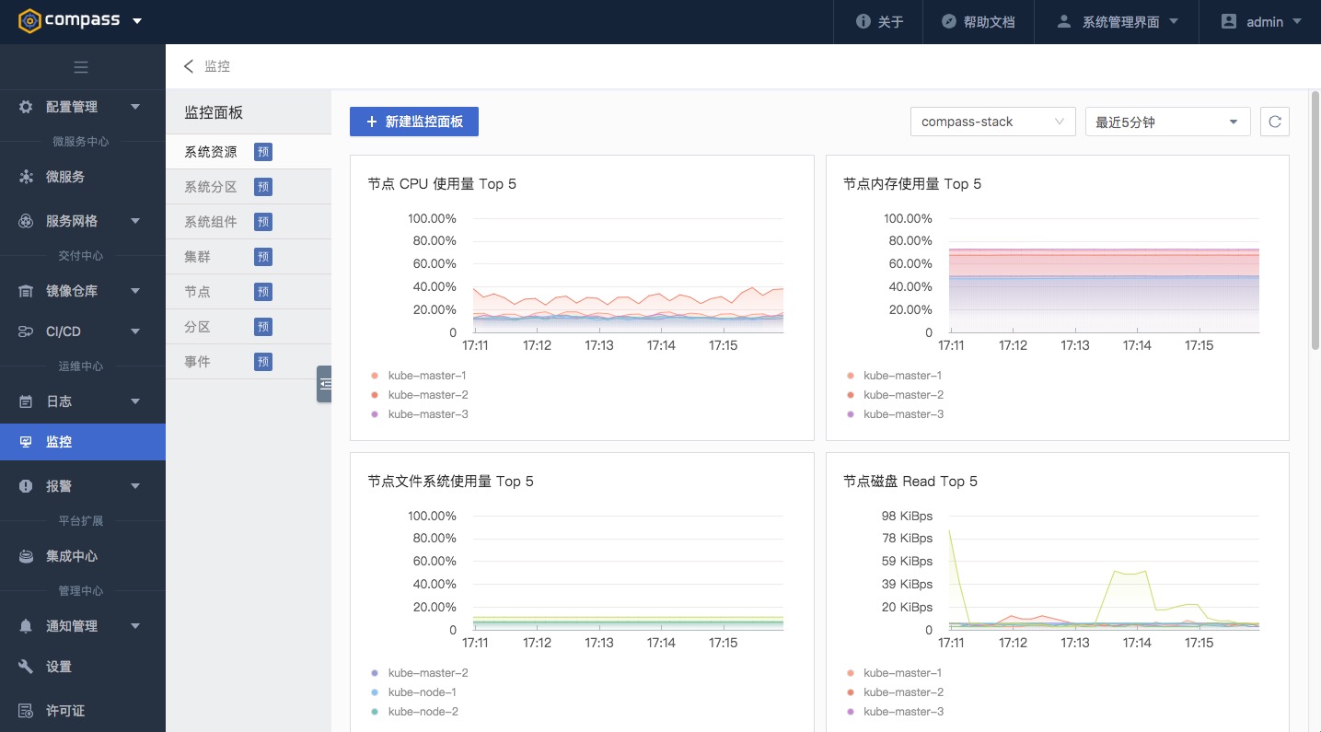Select the 系统分区 dashboard tab
Image resolution: width=1321 pixels, height=732 pixels.
(x=249, y=187)
